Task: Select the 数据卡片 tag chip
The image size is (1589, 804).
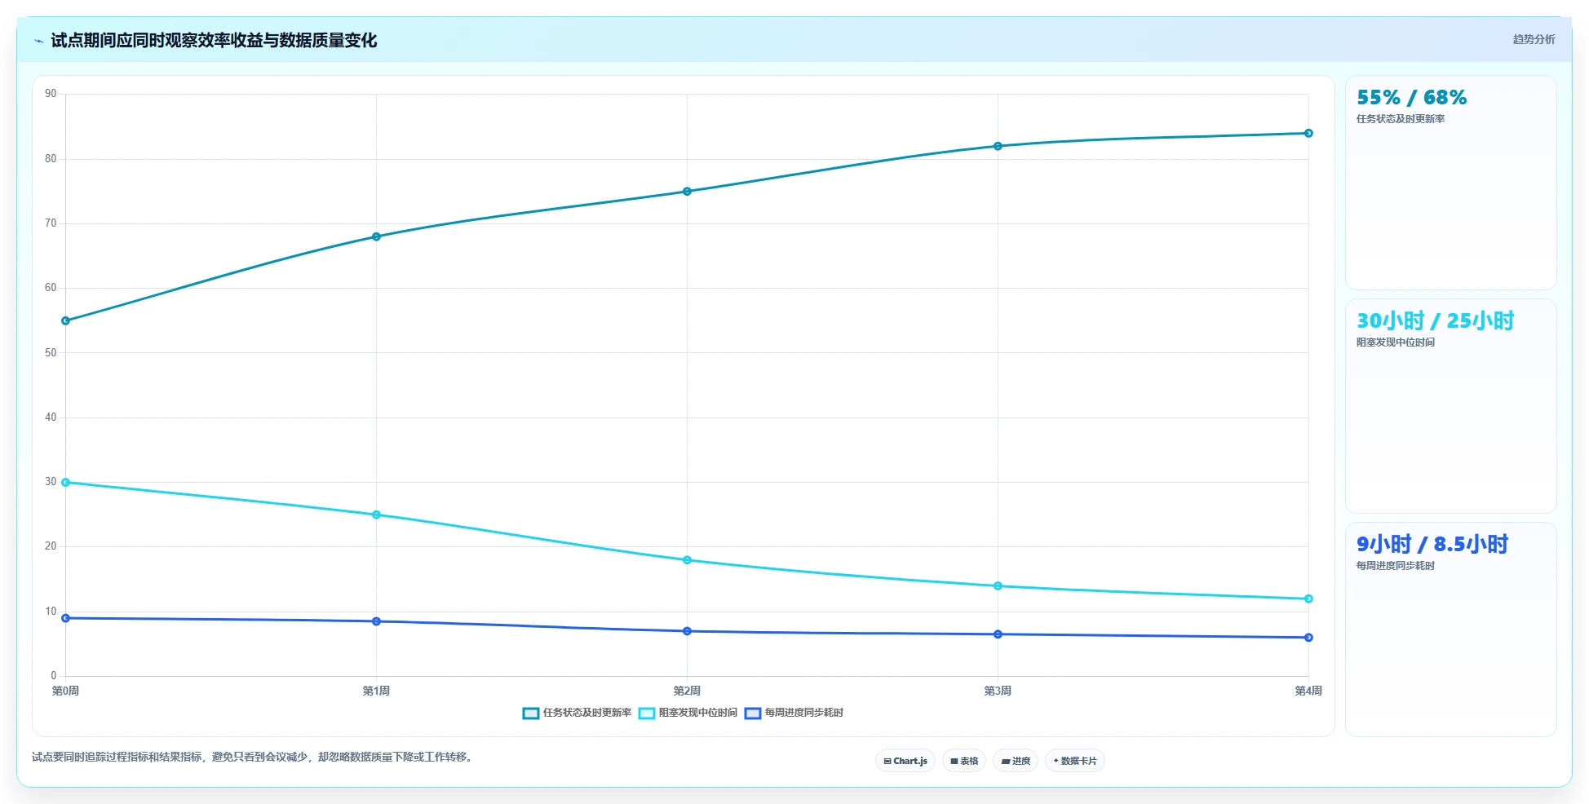Action: [x=1075, y=761]
